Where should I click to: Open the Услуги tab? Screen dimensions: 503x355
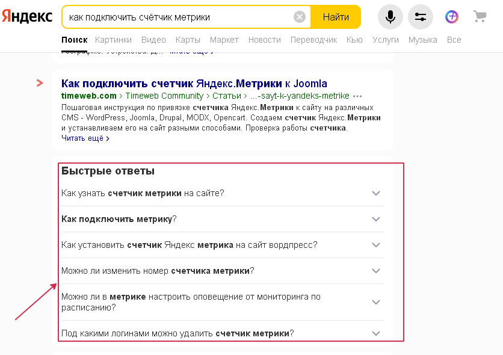pyautogui.click(x=385, y=40)
